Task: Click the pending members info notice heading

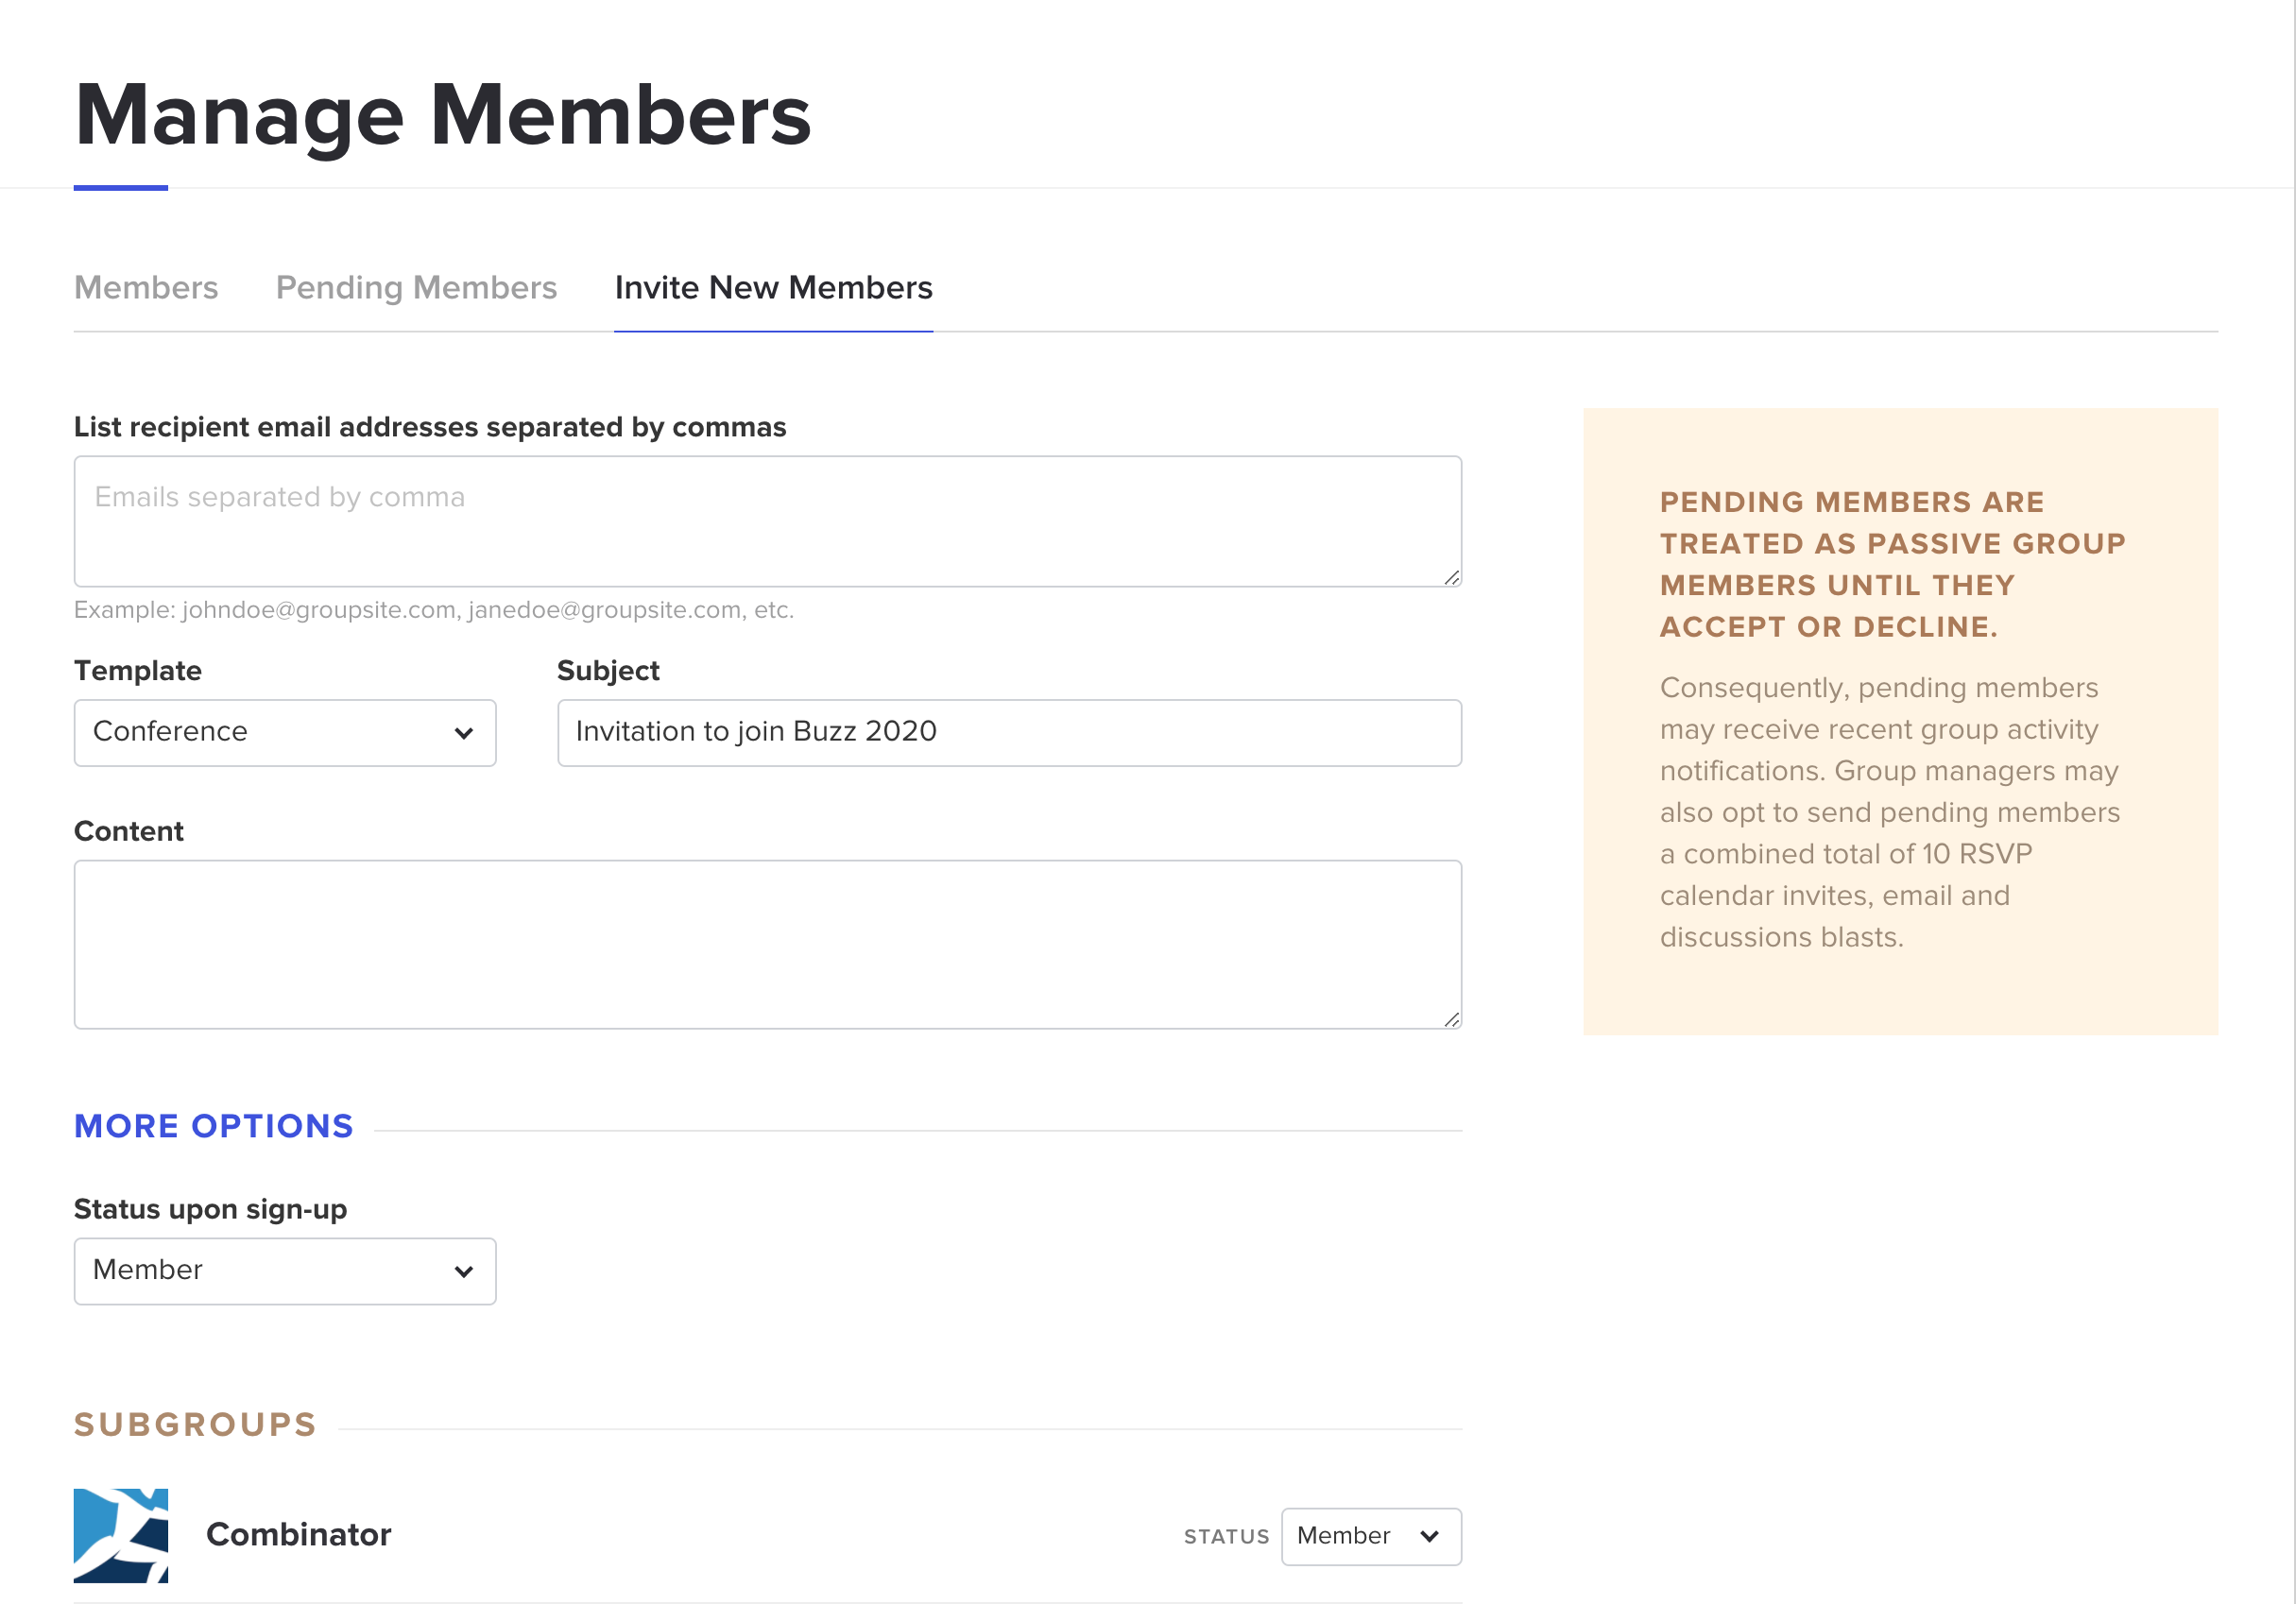Action: coord(1891,564)
